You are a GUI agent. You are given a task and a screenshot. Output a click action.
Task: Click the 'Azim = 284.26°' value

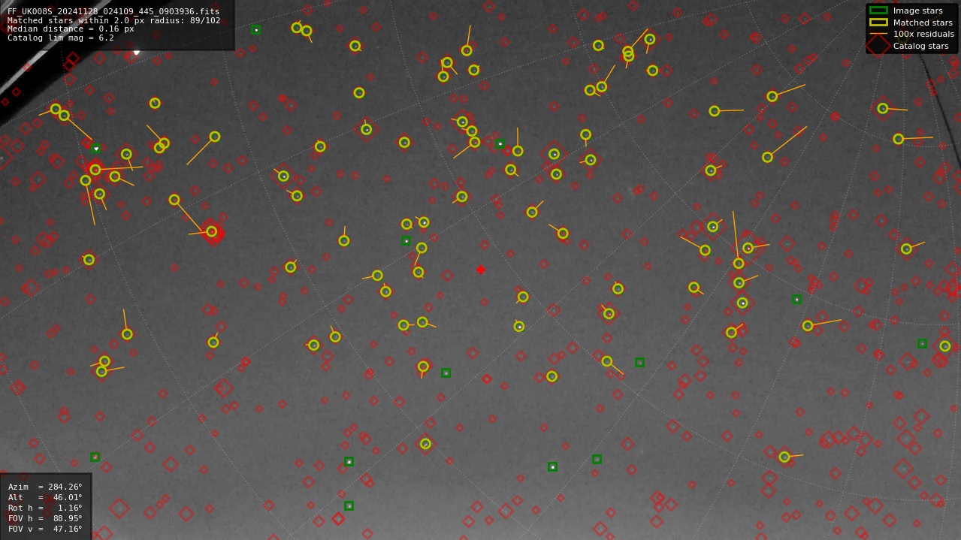[x=45, y=487]
